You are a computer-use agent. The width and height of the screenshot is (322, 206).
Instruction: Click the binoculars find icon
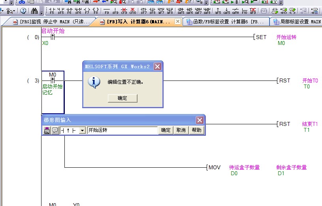[35, 11]
